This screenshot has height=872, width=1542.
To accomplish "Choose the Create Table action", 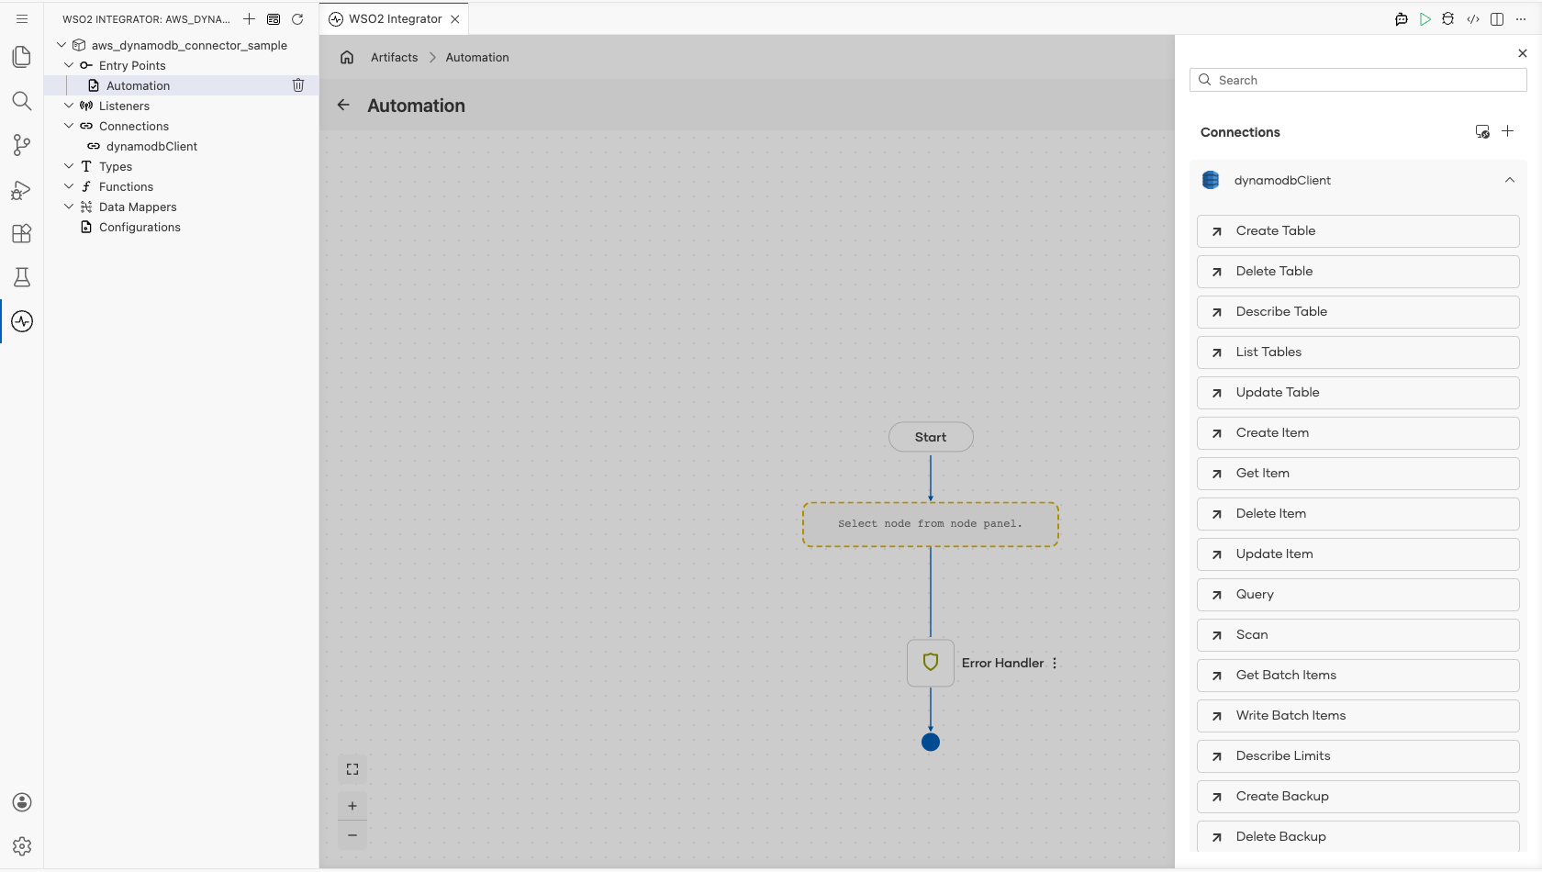I will [1358, 231].
